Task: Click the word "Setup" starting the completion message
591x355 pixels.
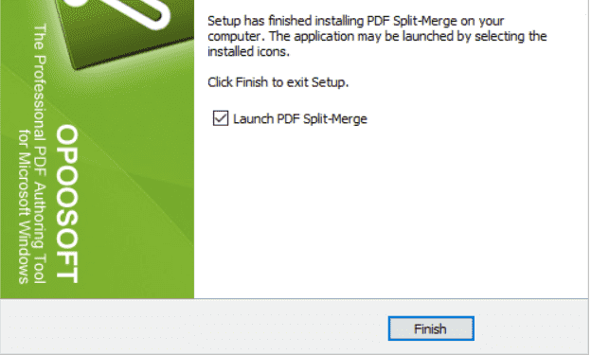Action: pos(224,21)
